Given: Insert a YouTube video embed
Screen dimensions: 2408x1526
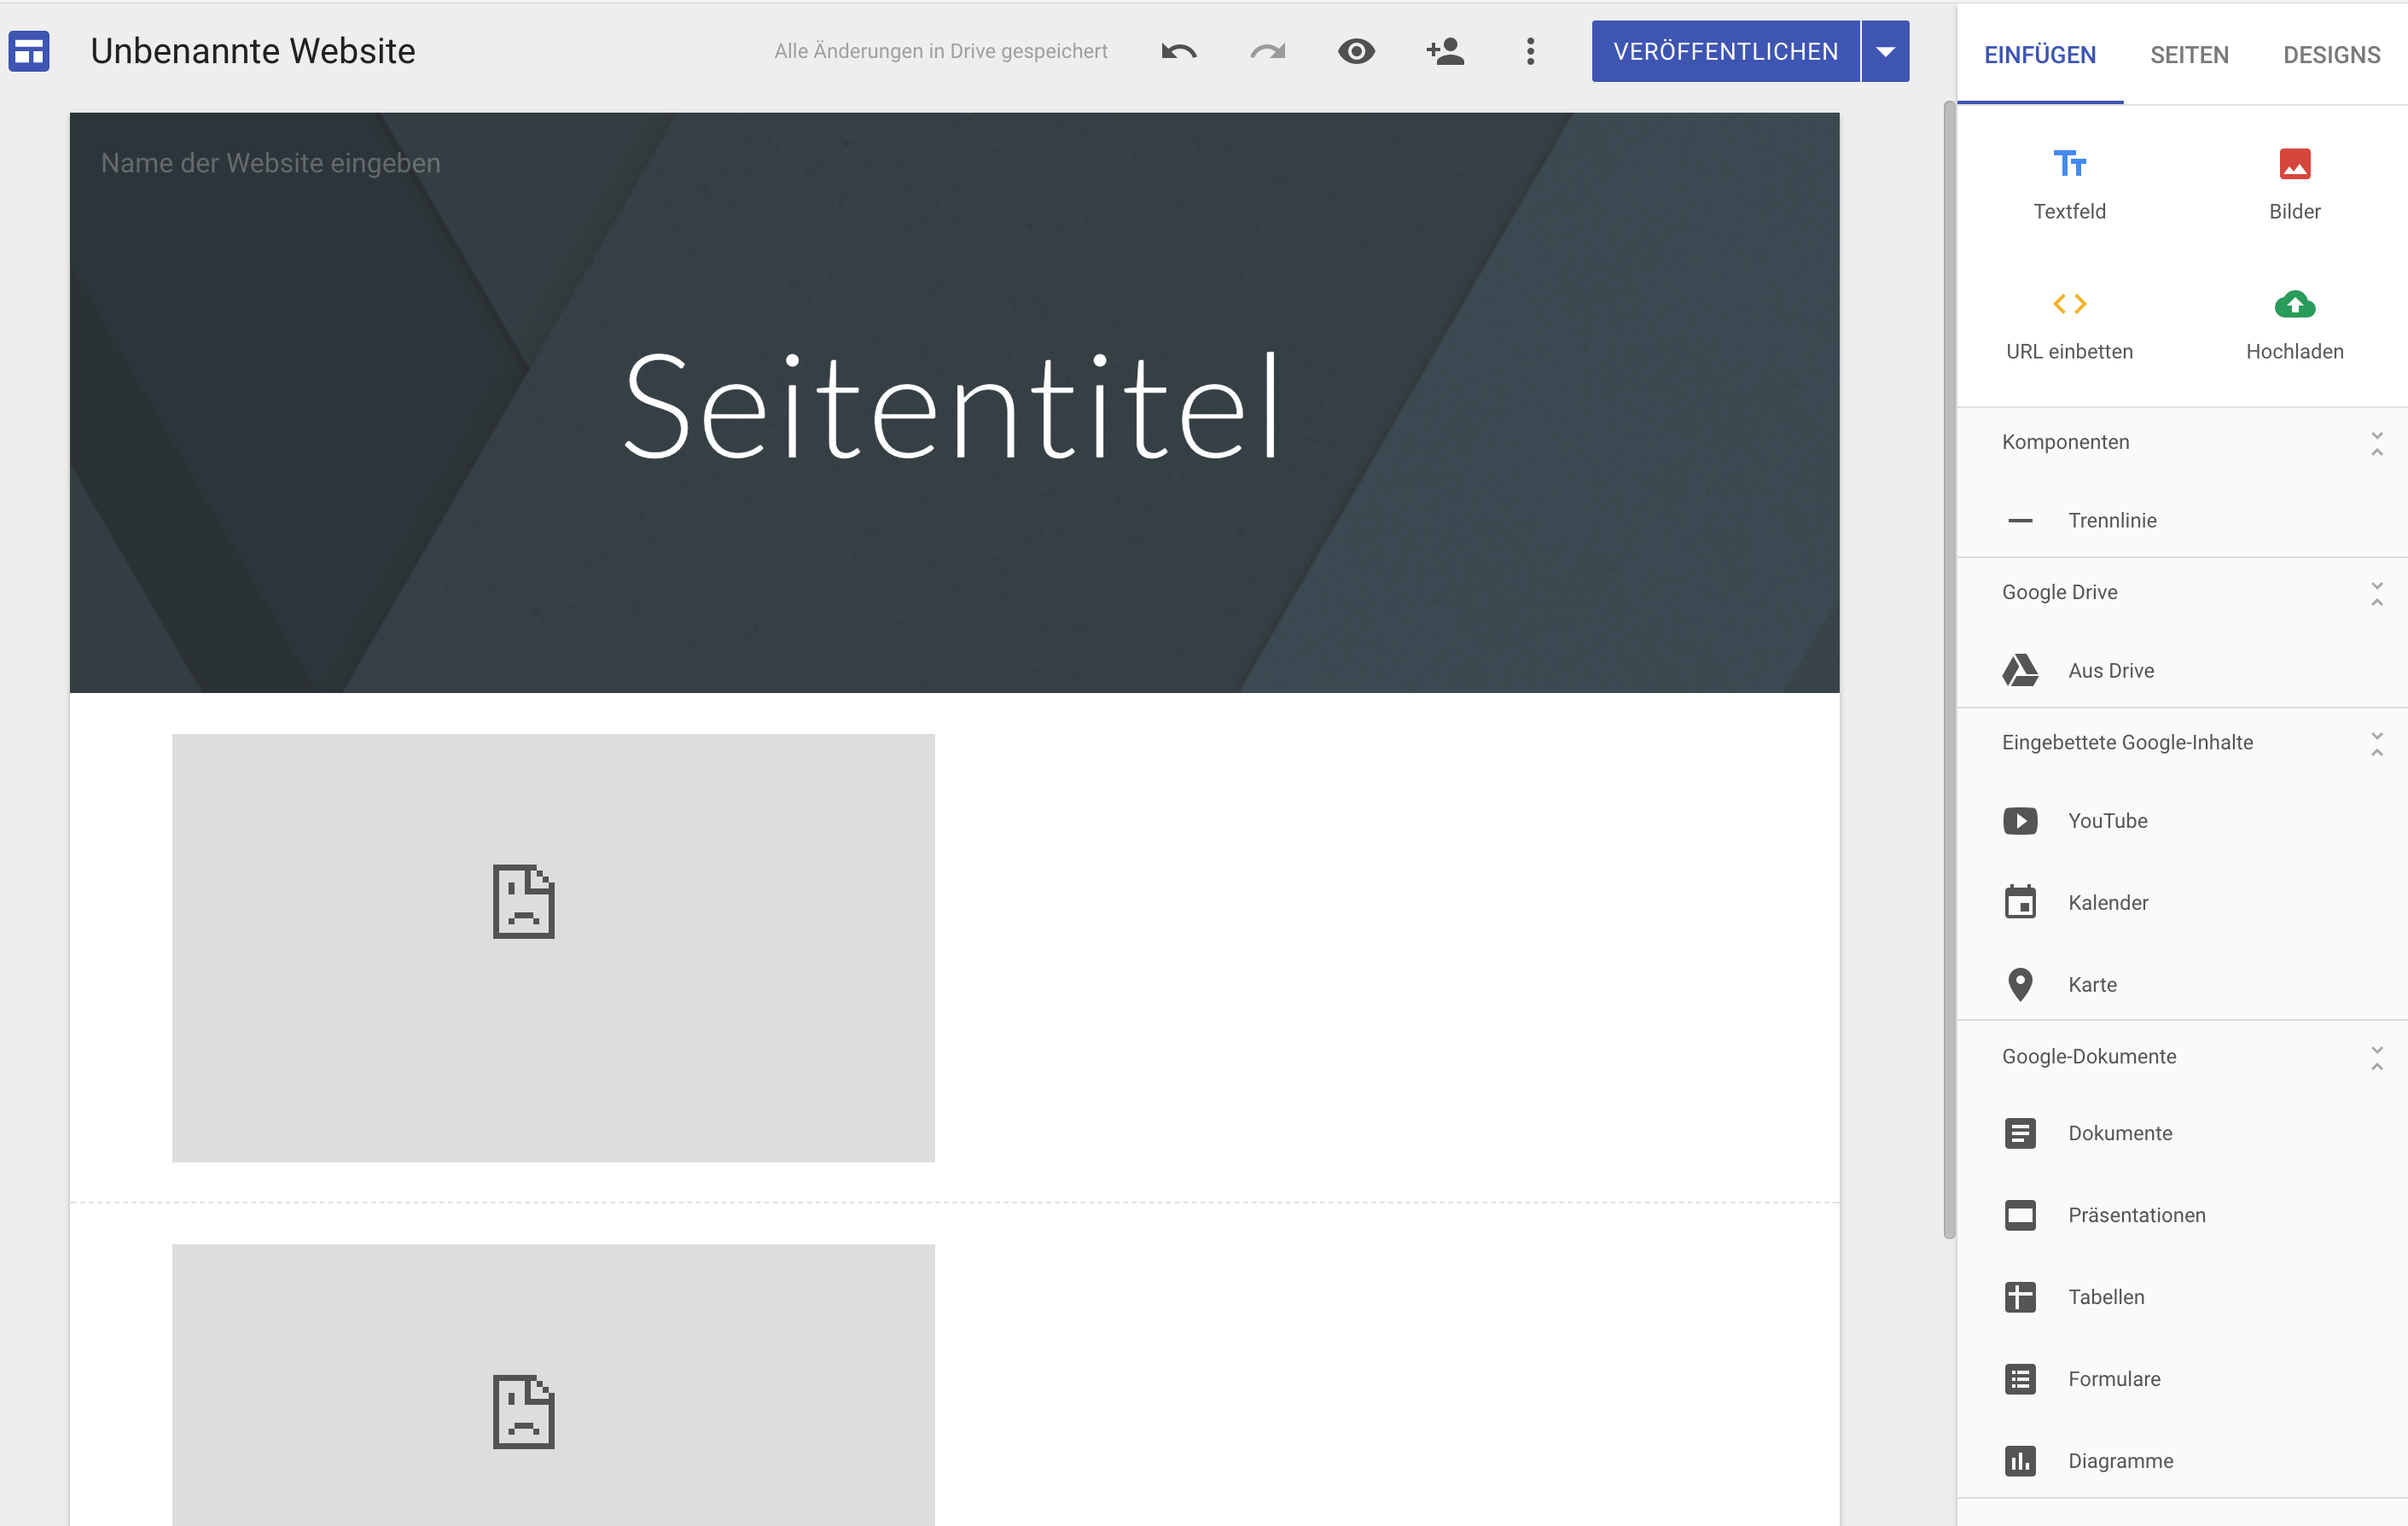Looking at the screenshot, I should (x=2106, y=821).
